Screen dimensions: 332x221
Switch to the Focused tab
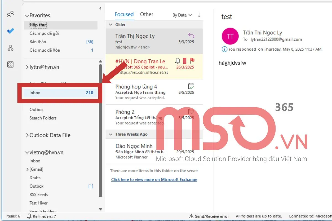(x=124, y=14)
